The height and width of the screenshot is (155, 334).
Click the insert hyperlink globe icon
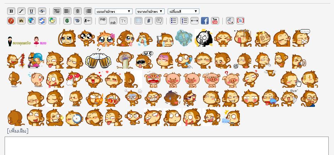(x=32, y=21)
